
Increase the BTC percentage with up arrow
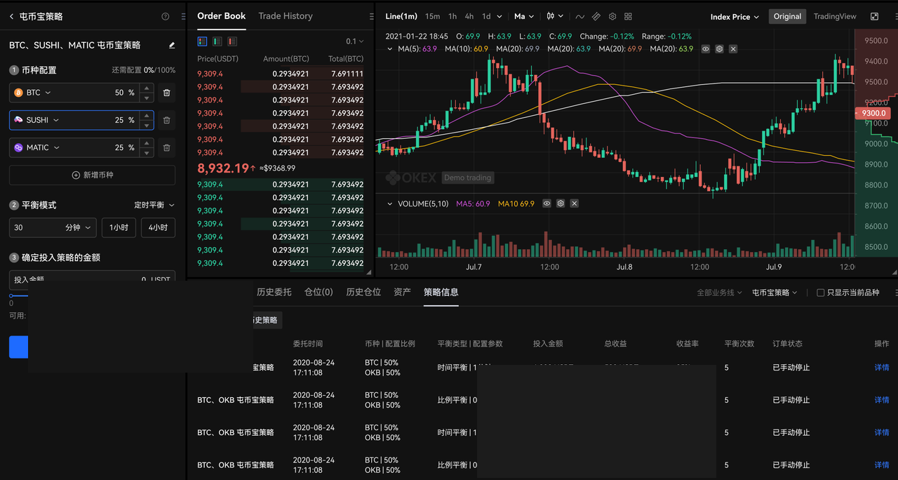146,88
